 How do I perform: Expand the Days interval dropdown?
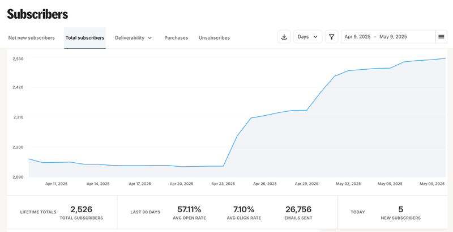[x=307, y=37]
